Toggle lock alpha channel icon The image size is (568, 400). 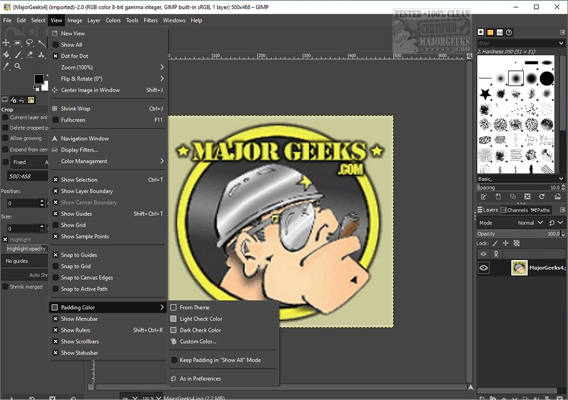click(516, 243)
